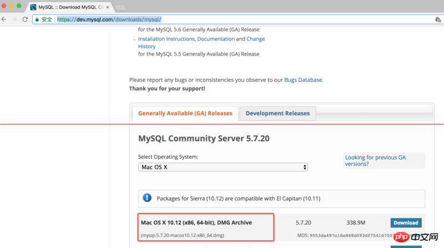Screen dimensions: 444x248
Task: Select the MySQL Download MySQL browser tab
Action: coord(69,7)
